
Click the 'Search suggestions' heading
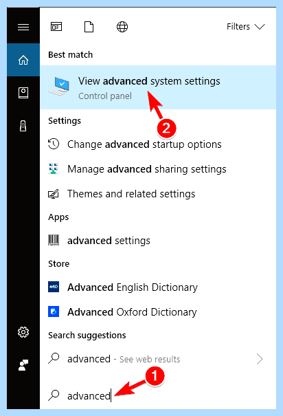click(x=87, y=336)
